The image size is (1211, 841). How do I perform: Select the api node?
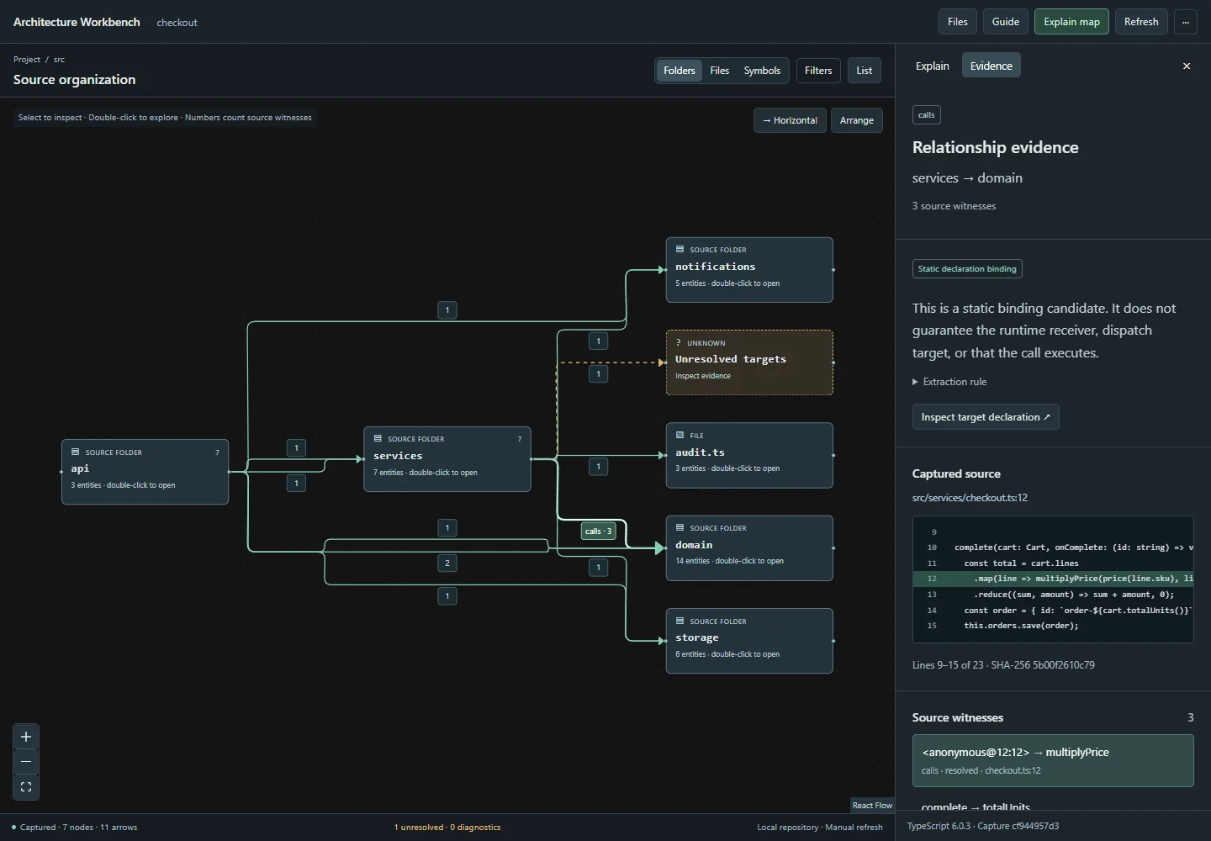tap(145, 472)
